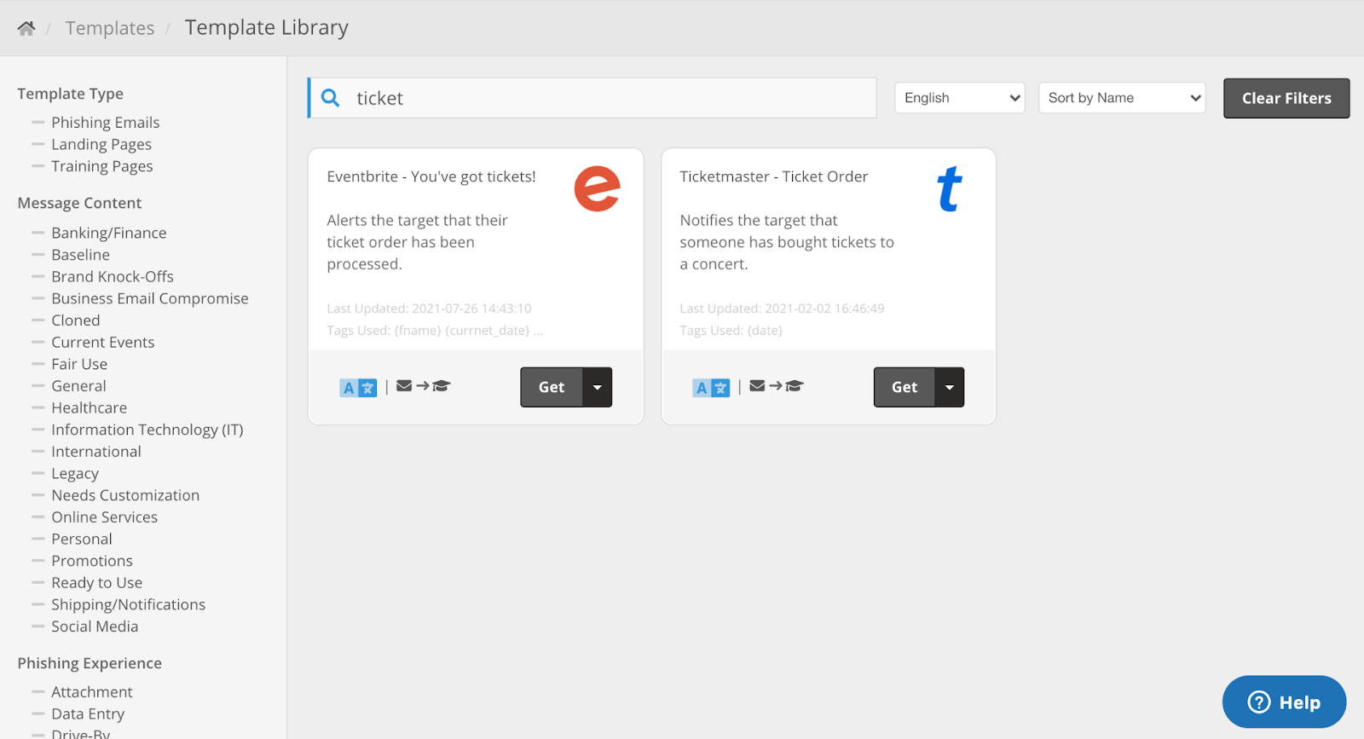Click email-to-training icon on Ticketmaster card
Viewport: 1364px width, 739px height.
coord(777,386)
